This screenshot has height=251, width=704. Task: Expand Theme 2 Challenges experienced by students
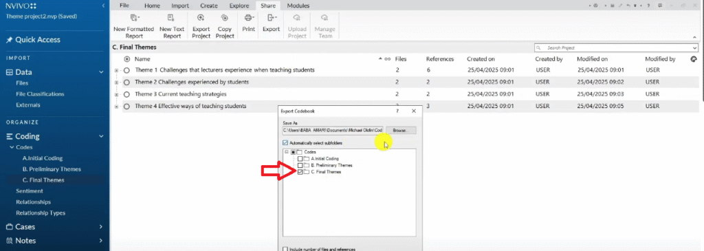click(x=117, y=83)
